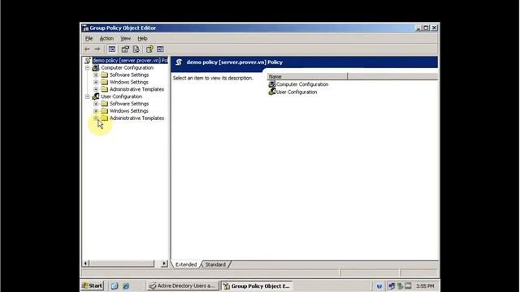Open the Action menu
Screen dimensions: 520x292
point(106,39)
